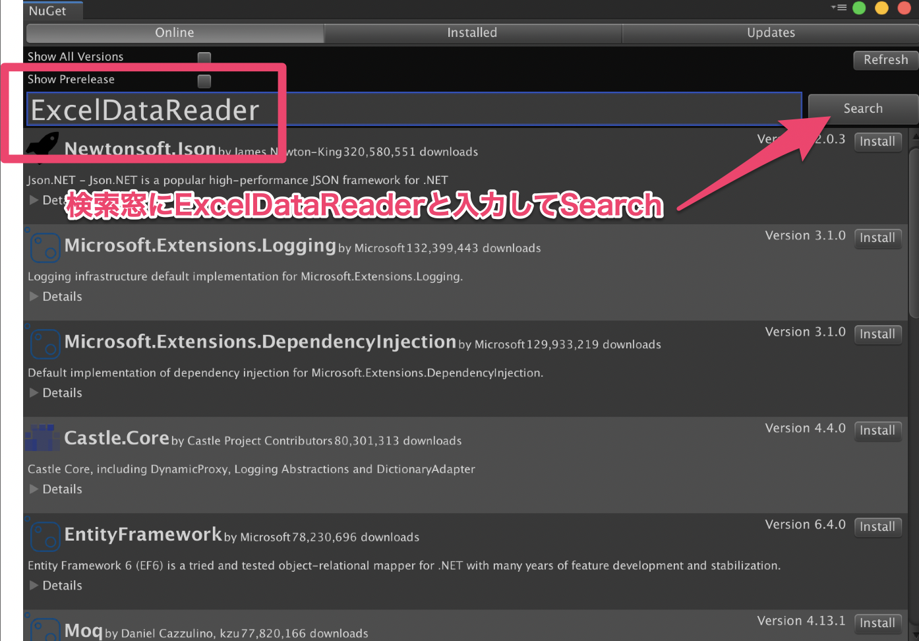Click the Version 4.13.1 label
This screenshot has height=641, width=919.
click(x=801, y=621)
